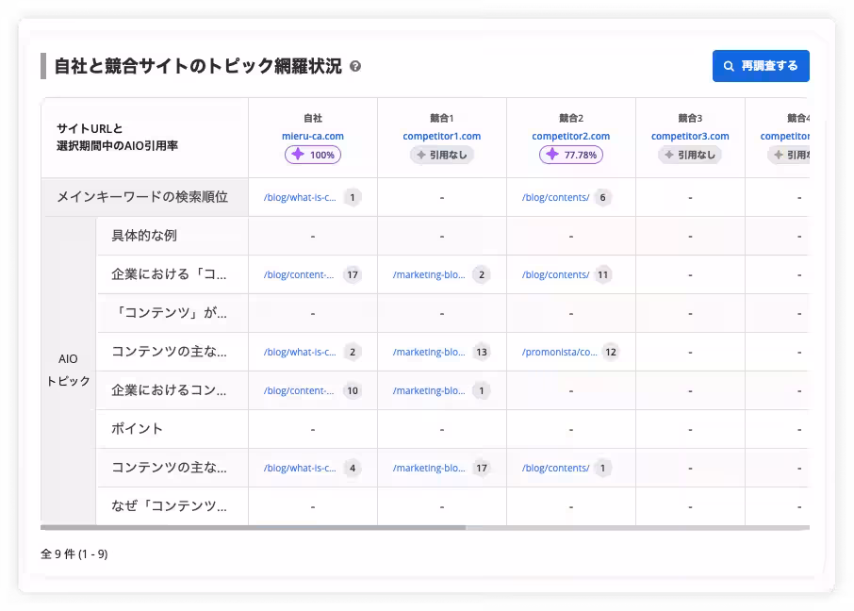Click the /blog/content- link with badge 10

point(300,390)
